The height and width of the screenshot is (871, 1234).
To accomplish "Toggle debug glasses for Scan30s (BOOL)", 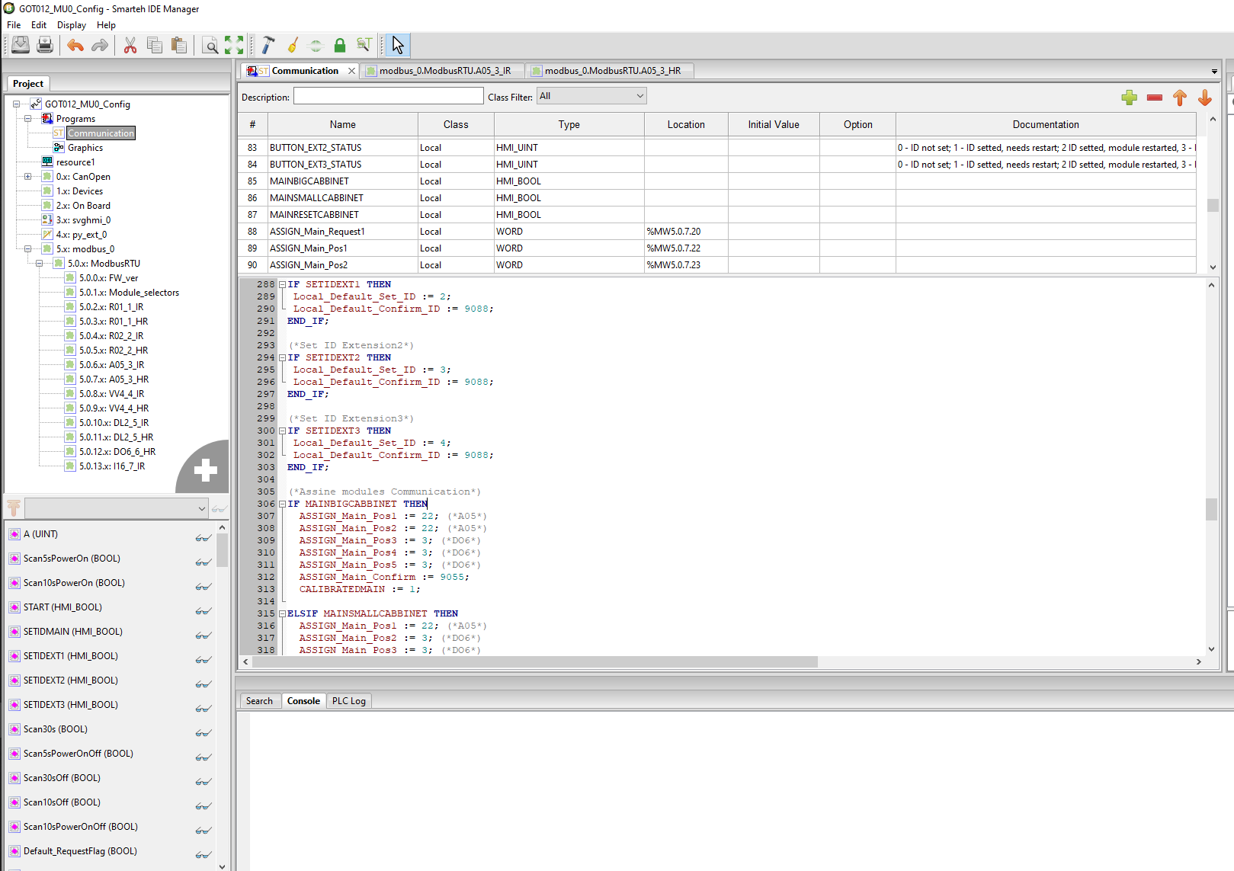I will [x=203, y=733].
